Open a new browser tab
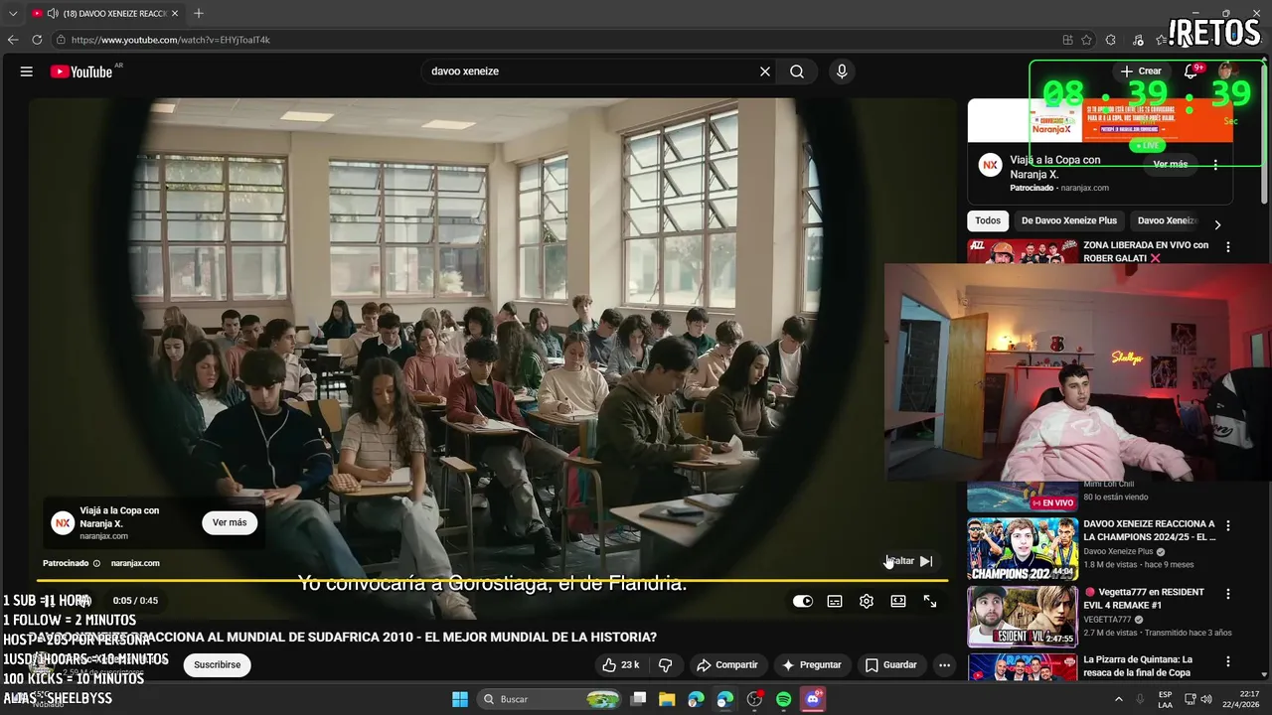The image size is (1272, 715). [x=199, y=13]
